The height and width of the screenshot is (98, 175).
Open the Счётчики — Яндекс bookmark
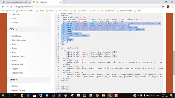25,11
